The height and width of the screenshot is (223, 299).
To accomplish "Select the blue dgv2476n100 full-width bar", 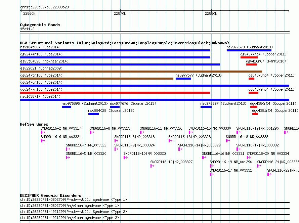I will pos(155,86).
